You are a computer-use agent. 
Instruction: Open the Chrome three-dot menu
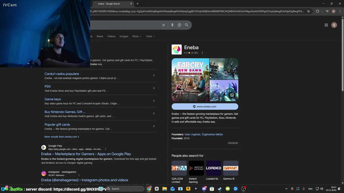[339, 11]
